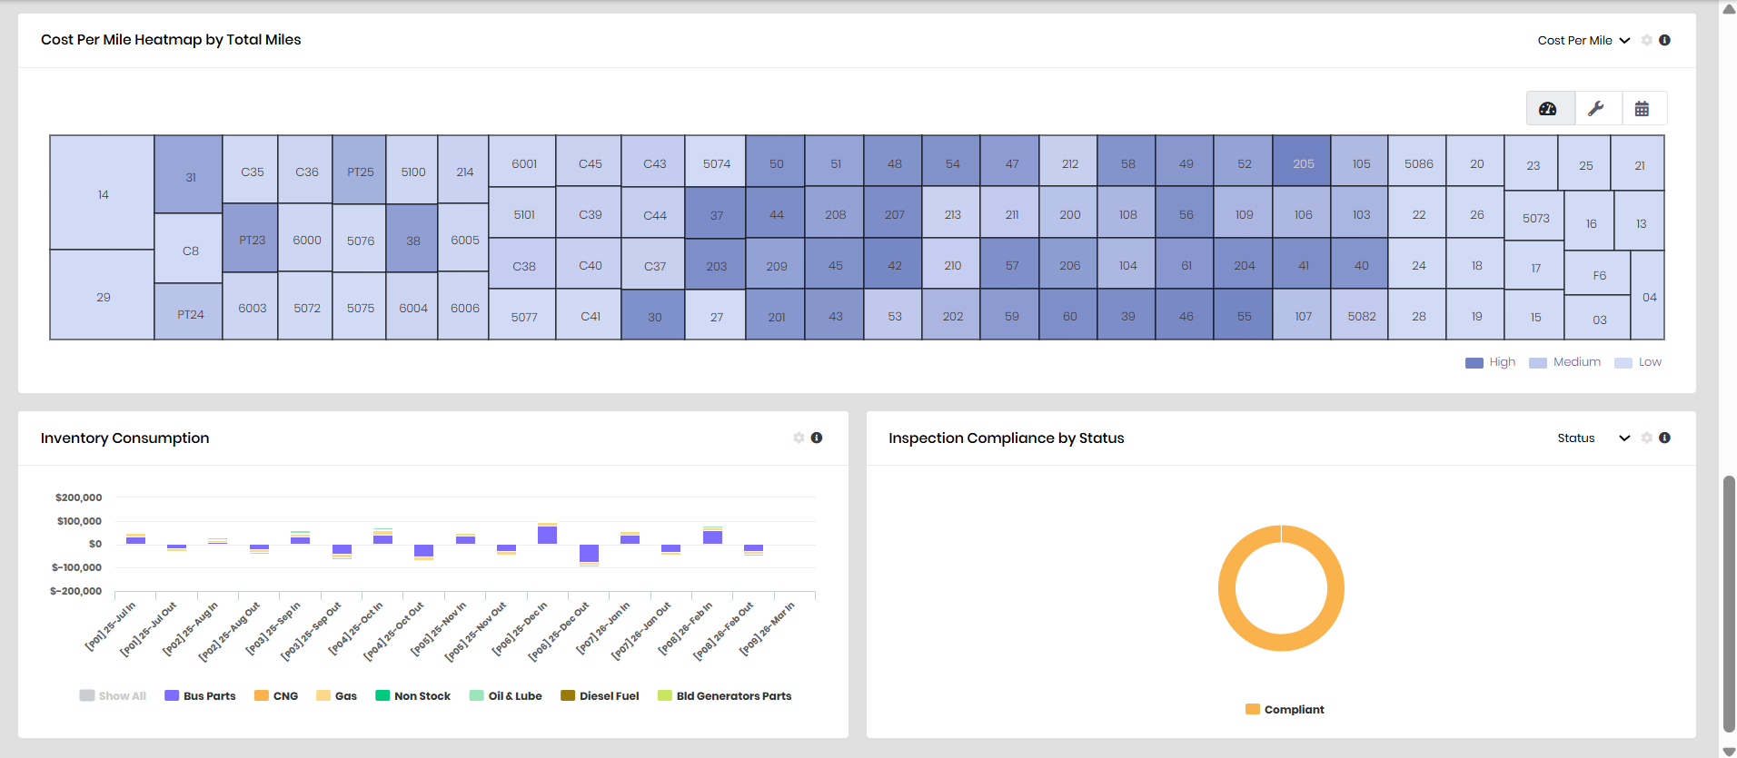
Task: Click the High legend color swatch
Action: pyautogui.click(x=1474, y=363)
